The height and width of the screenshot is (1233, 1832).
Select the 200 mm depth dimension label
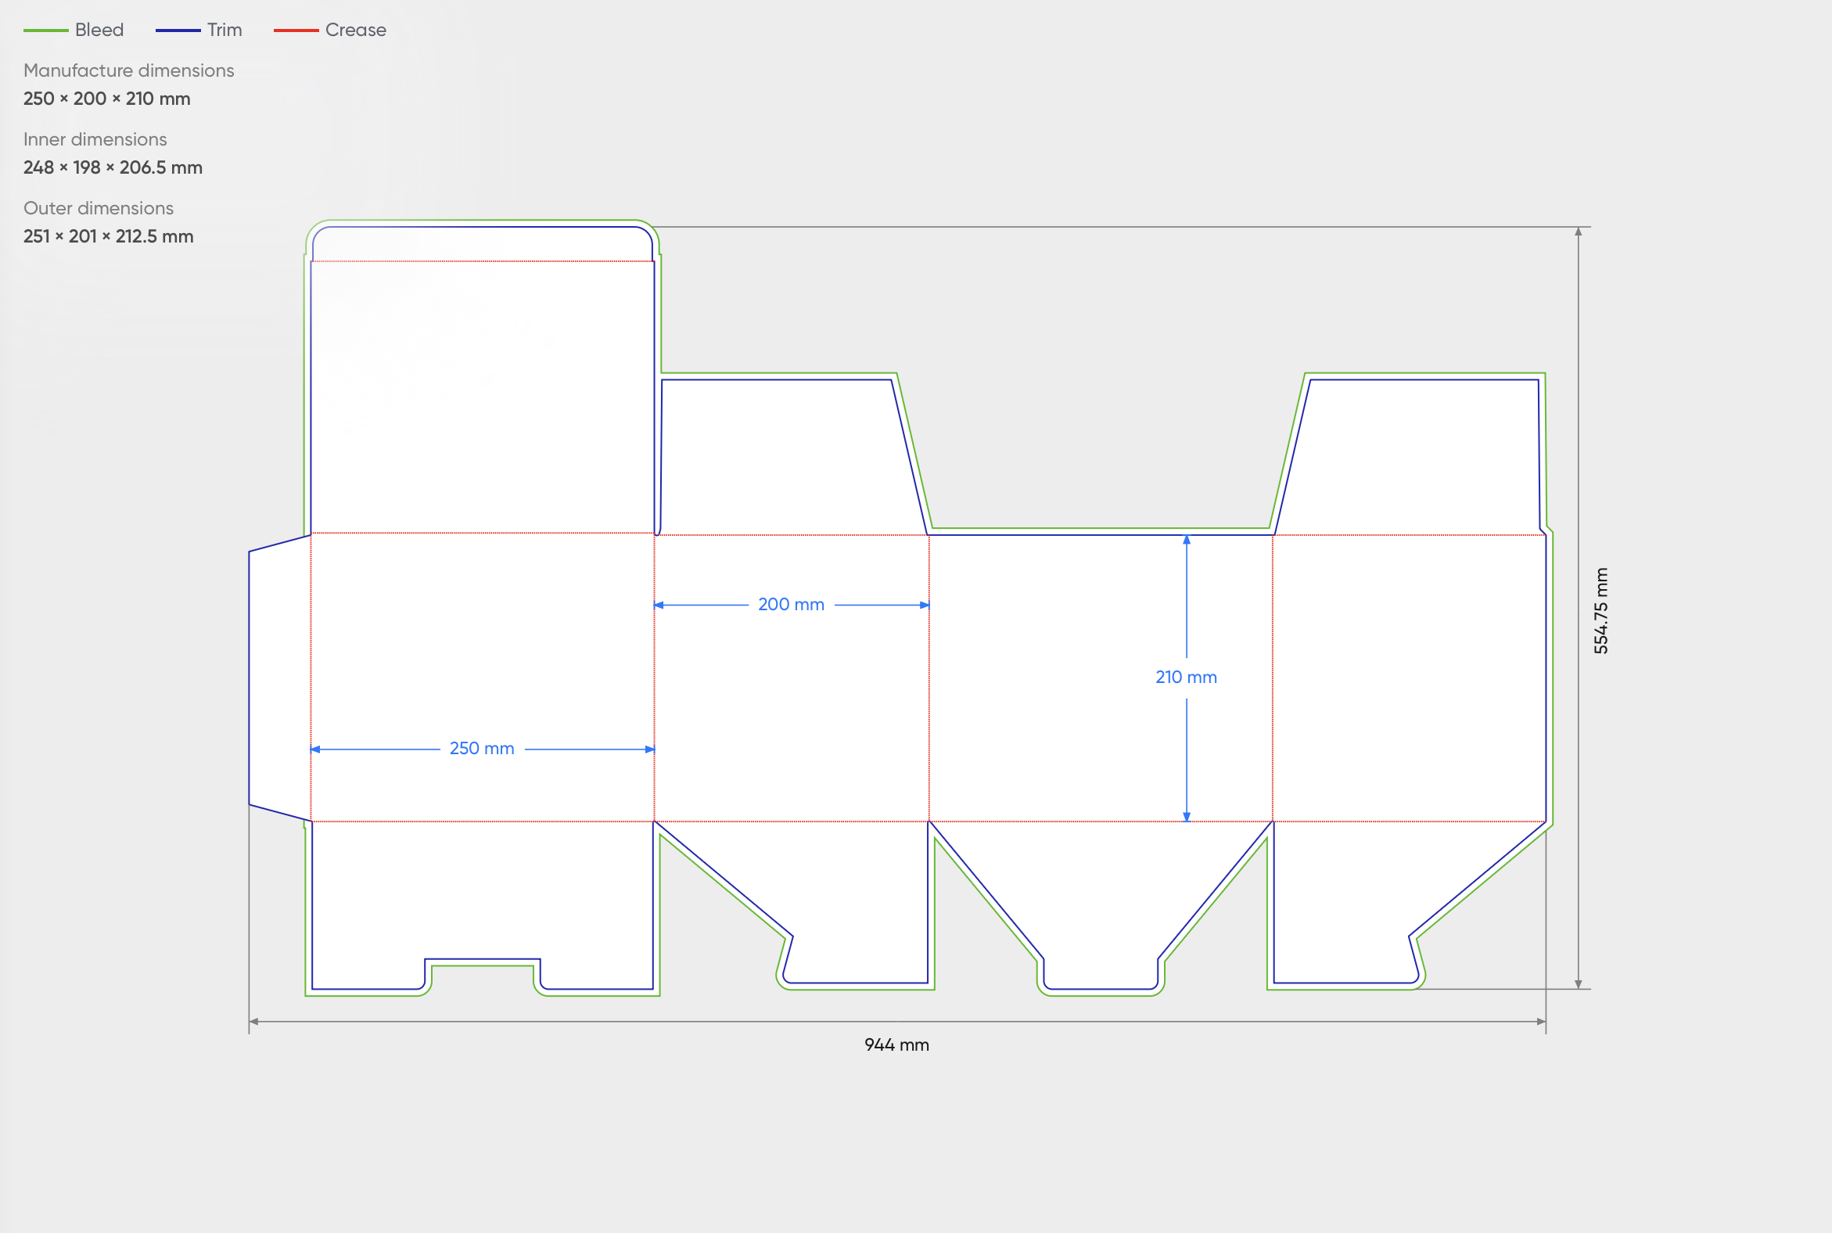(790, 604)
